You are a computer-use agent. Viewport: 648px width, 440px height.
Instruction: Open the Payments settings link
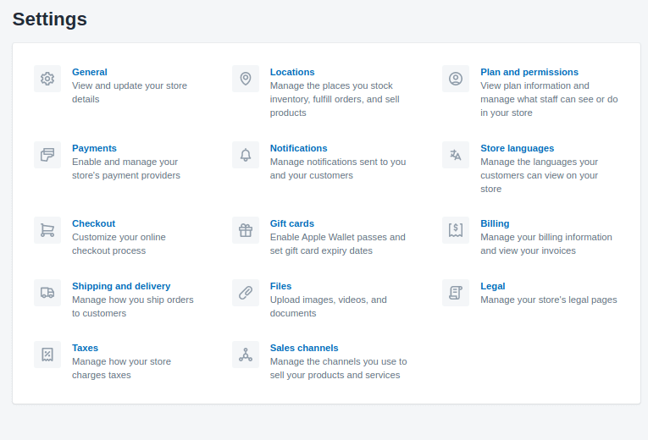pos(94,148)
